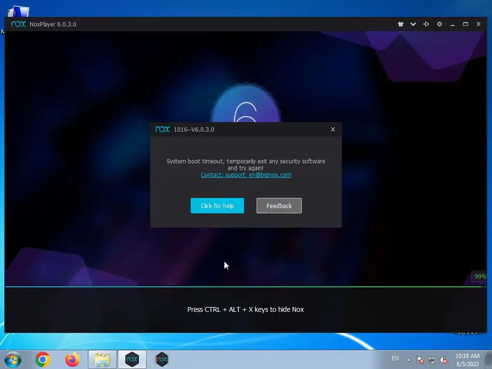Click the NoxPlayer 6.0.3.0 title text
492x369 pixels.
click(x=53, y=24)
